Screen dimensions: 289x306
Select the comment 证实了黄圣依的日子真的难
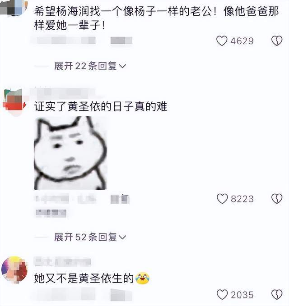[x=101, y=106]
